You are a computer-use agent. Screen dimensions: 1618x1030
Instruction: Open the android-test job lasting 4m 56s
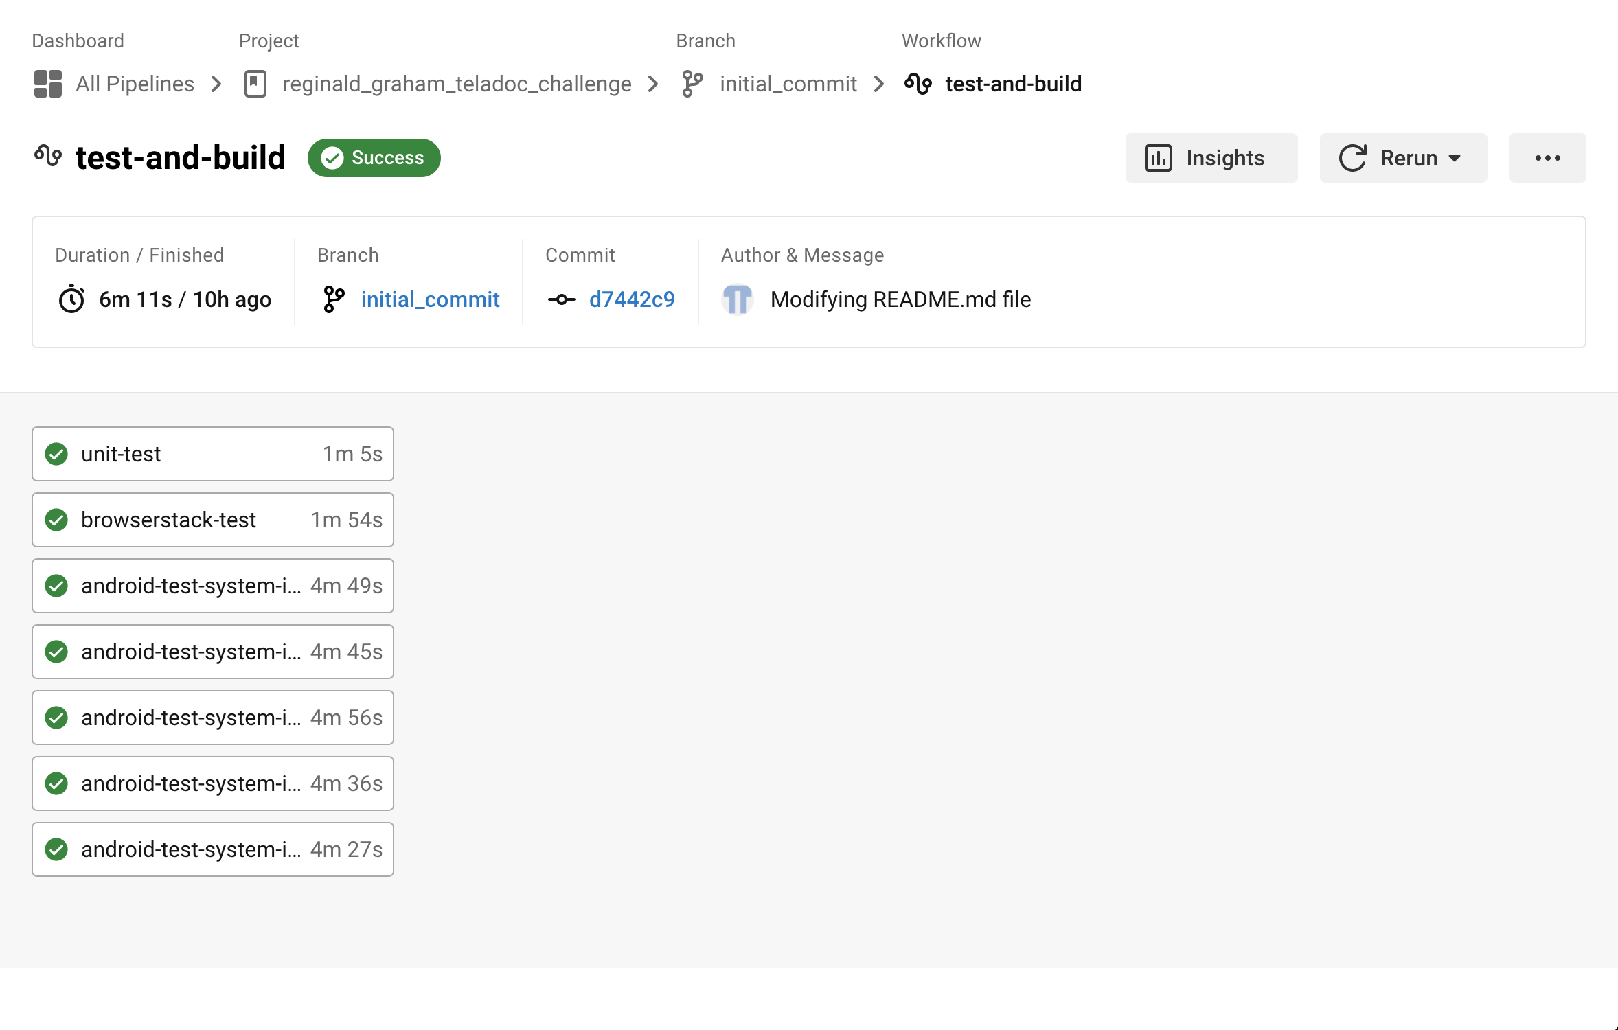[212, 718]
